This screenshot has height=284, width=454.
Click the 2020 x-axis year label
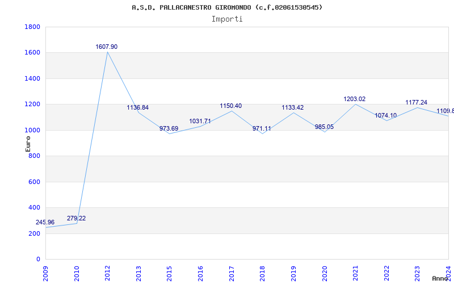coord(324,274)
